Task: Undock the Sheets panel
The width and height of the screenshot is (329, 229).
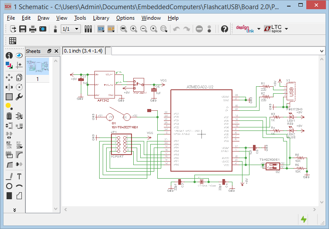Action: tap(49, 51)
